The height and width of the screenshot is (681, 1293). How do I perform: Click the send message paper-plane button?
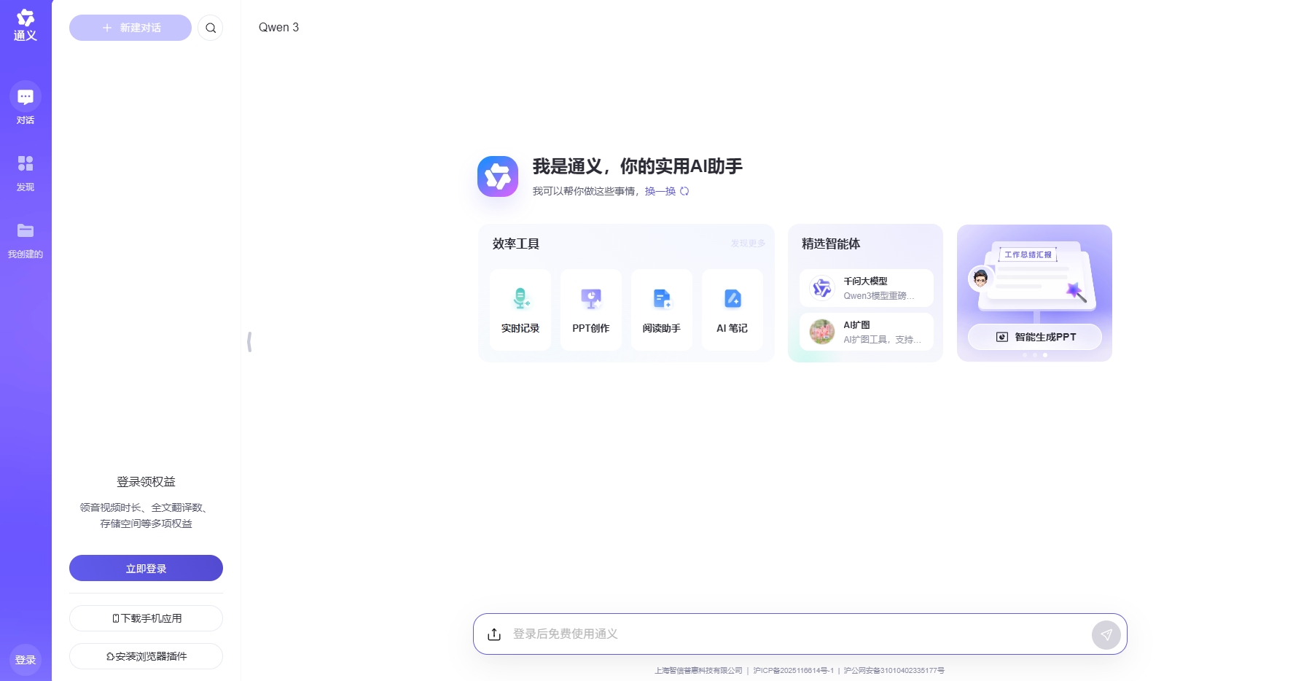click(x=1106, y=634)
